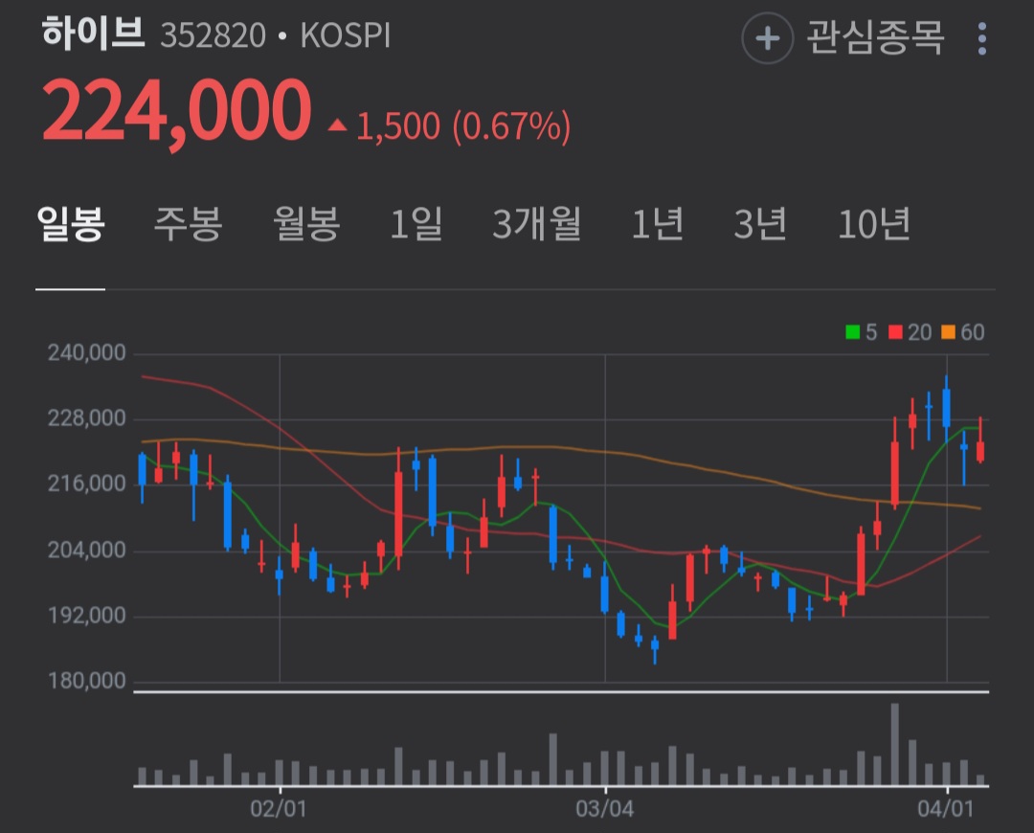Show the 1일 one-day chart
The height and width of the screenshot is (833, 1034).
(x=416, y=224)
